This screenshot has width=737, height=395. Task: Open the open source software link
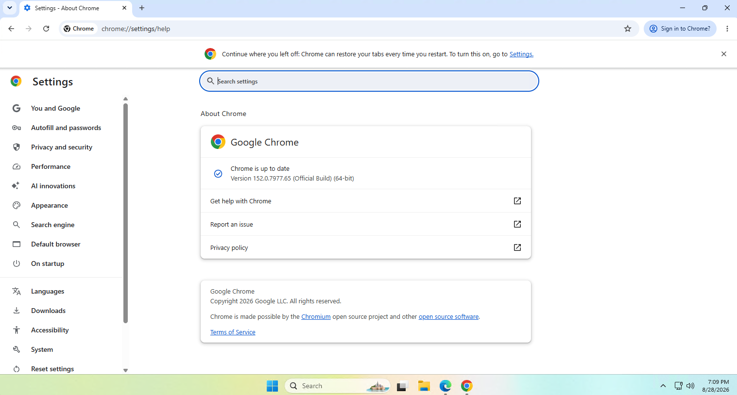[448, 316]
